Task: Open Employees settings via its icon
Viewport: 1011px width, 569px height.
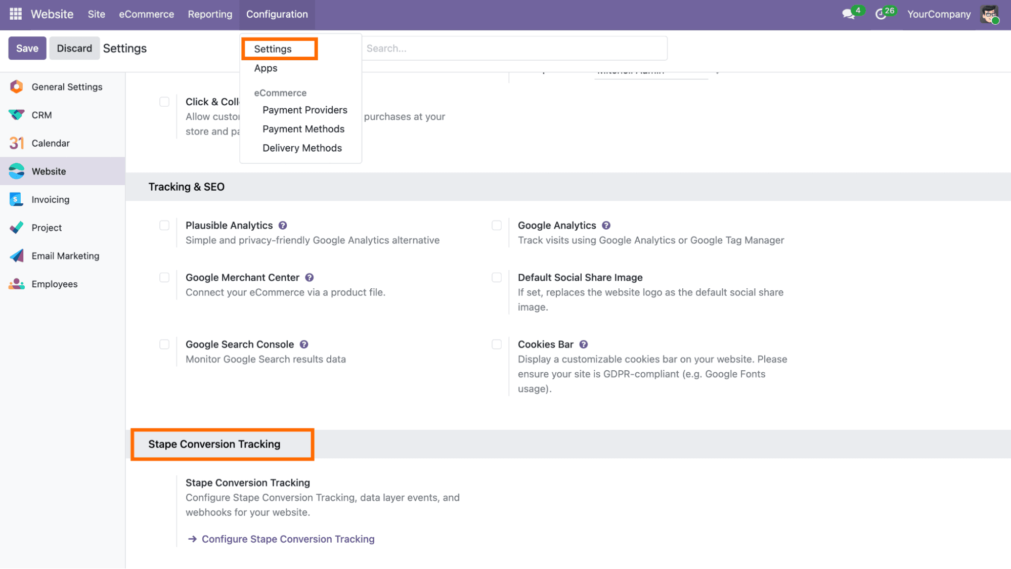Action: 16,284
